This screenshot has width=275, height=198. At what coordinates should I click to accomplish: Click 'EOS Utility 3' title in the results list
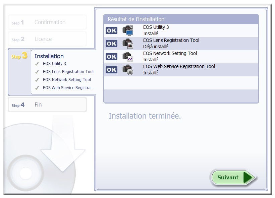coord(156,27)
